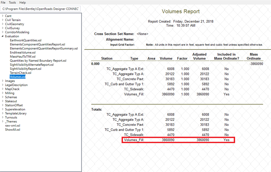
Task: Expand the _Themes folder arrow
Action: 3,122
